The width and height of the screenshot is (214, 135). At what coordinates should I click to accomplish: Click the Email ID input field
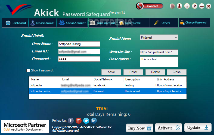(x=79, y=52)
